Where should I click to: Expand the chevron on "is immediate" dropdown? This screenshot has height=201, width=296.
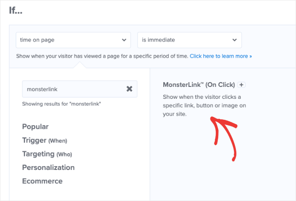[234, 40]
